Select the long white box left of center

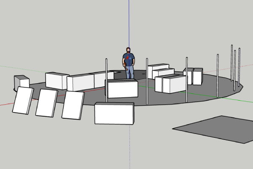[x=80, y=83]
